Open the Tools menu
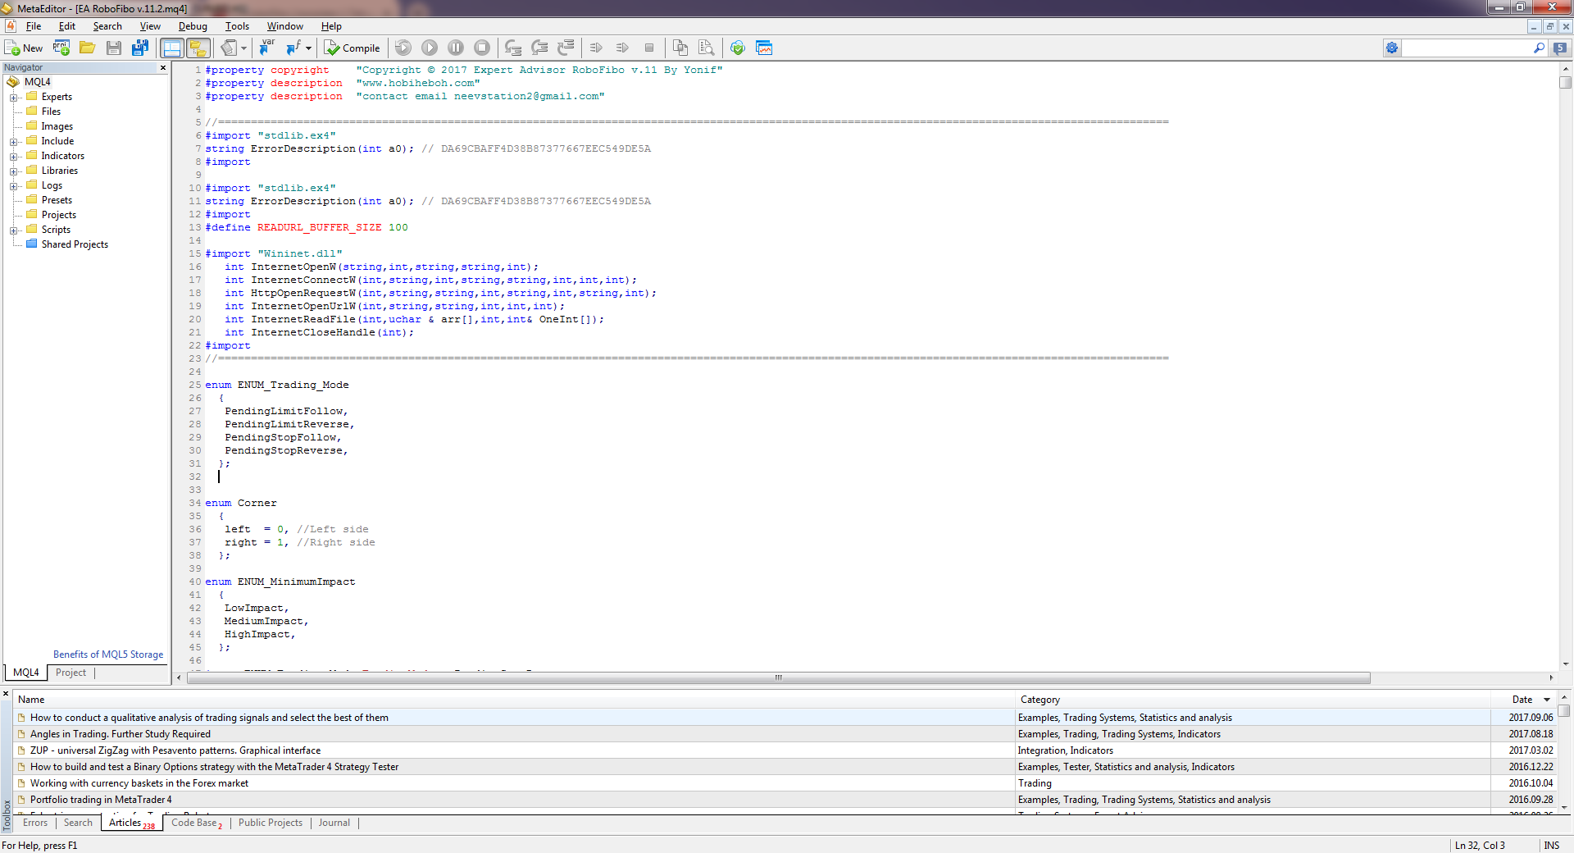The height and width of the screenshot is (853, 1574). tap(237, 26)
